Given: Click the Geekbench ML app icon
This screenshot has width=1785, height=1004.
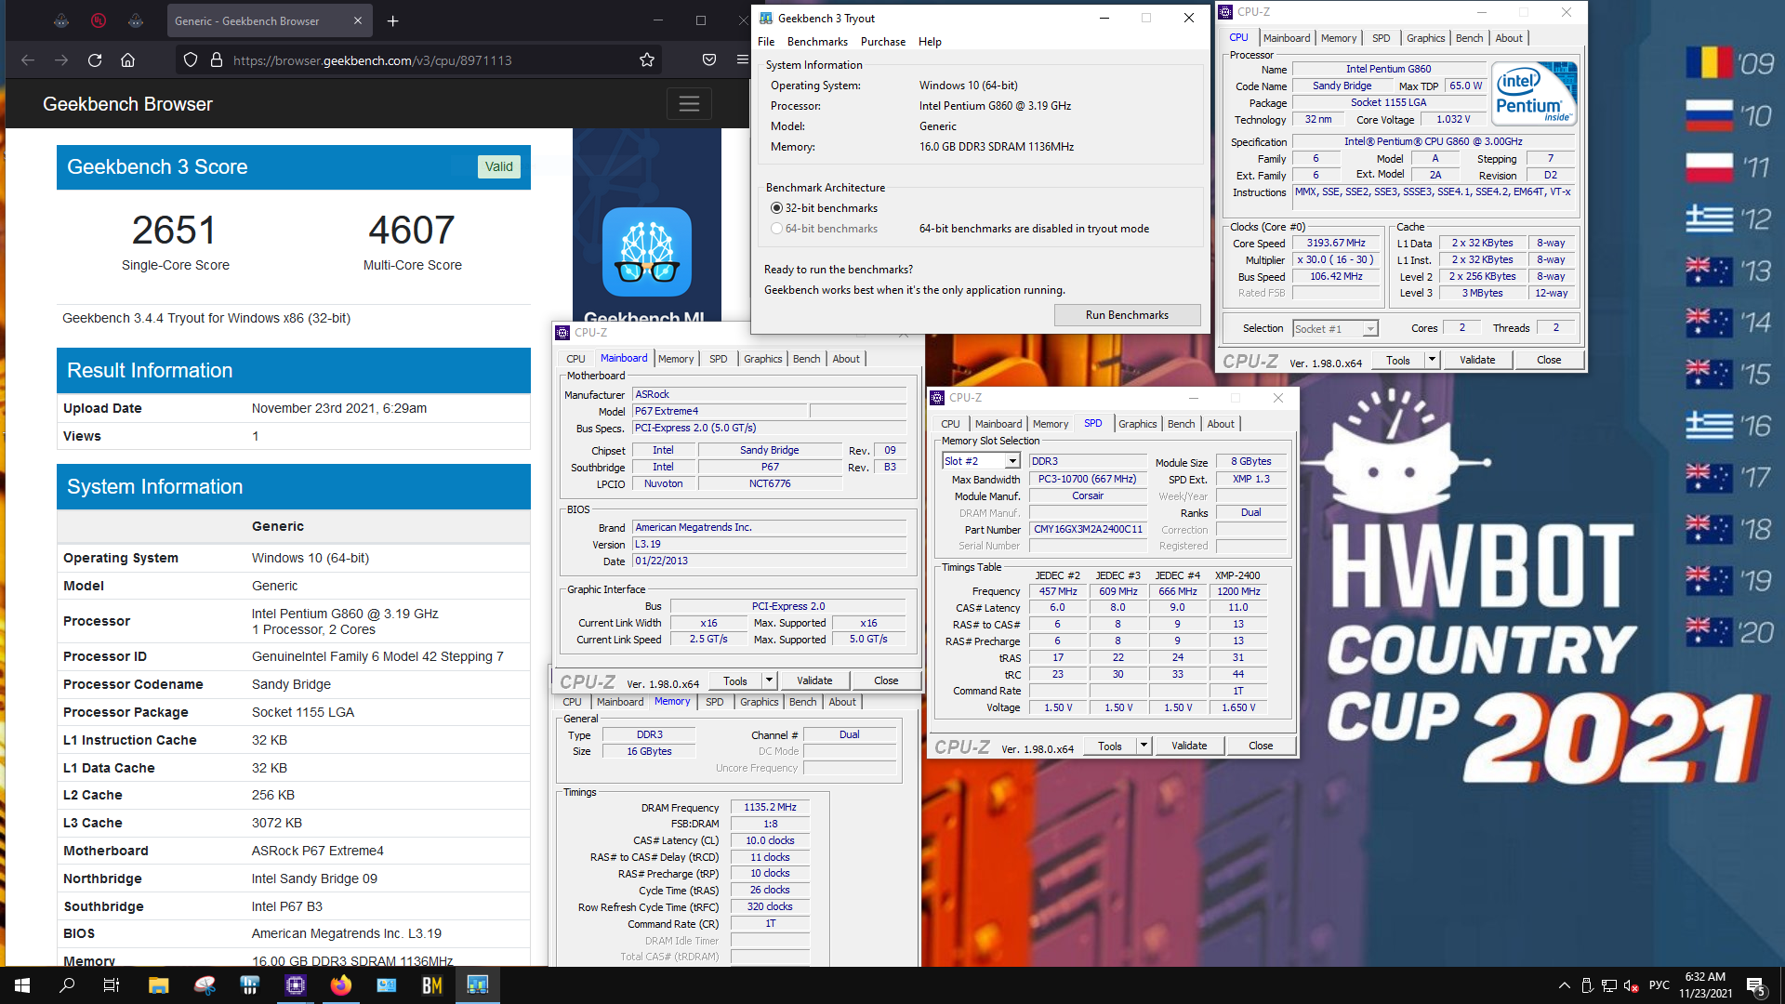Looking at the screenshot, I should [647, 252].
